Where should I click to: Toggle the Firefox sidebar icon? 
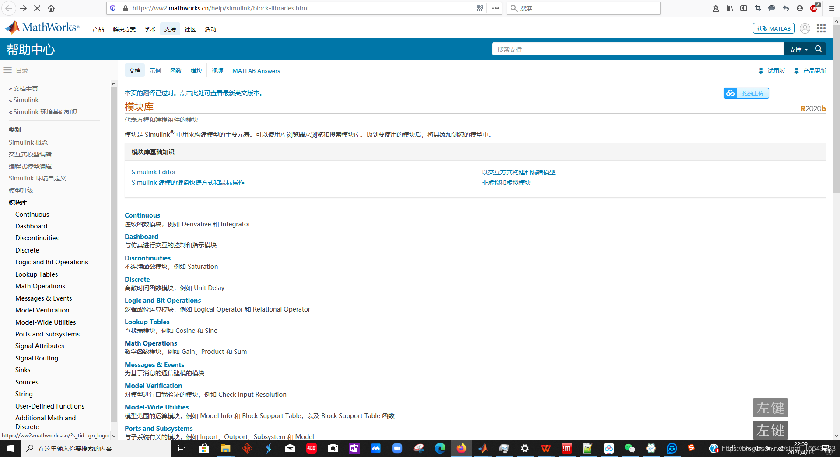pos(744,8)
